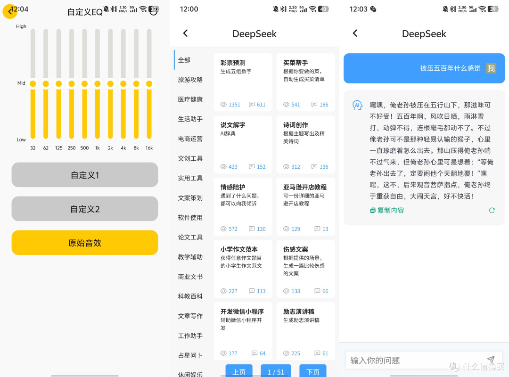Activate the 原始音效 preset
The image size is (509, 377).
pos(85,243)
